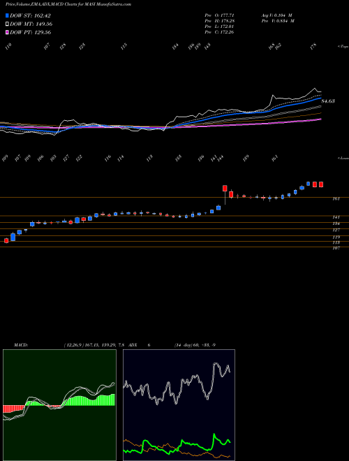349x461 pixels.
Task: Click the 'ADX' panel label
Action: (133, 345)
